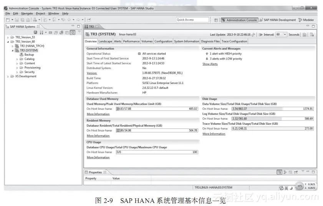
Task: Click the Collapse All icon in Systems panel
Action: (67, 33)
